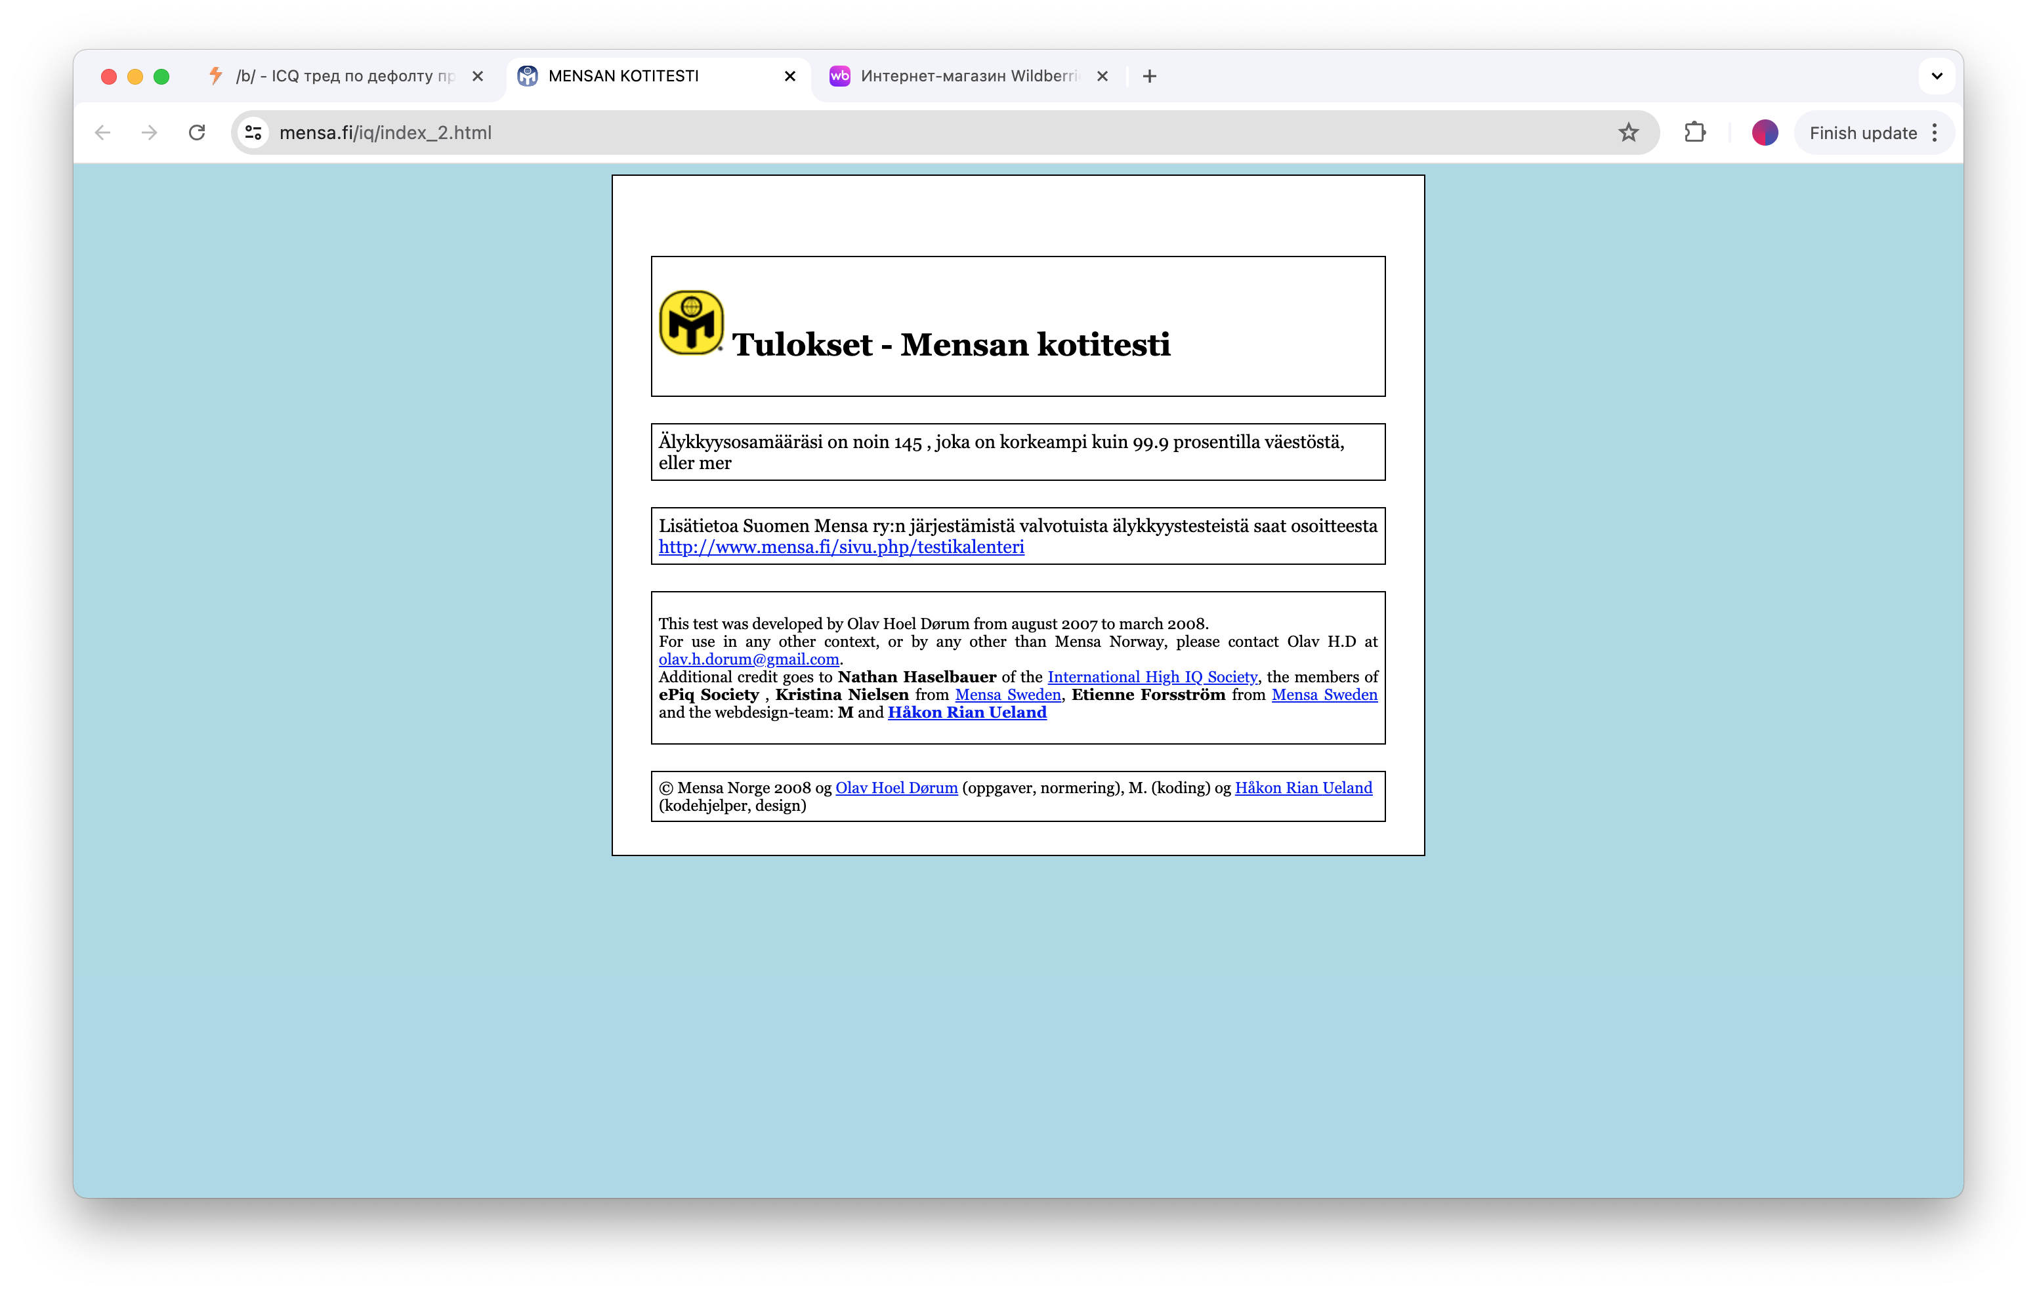2037x1295 pixels.
Task: Open a new tab with plus
Action: tap(1149, 76)
